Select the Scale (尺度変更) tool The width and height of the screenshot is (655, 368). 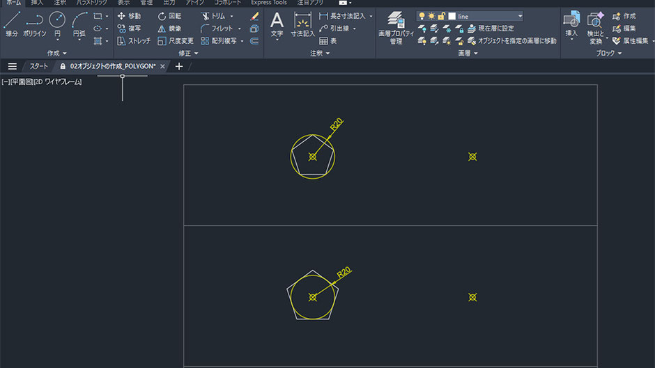coord(176,41)
